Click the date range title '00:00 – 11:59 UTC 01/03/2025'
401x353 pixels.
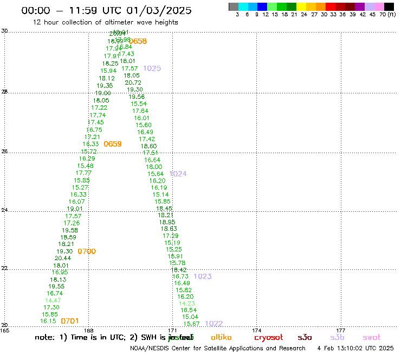coord(106,10)
